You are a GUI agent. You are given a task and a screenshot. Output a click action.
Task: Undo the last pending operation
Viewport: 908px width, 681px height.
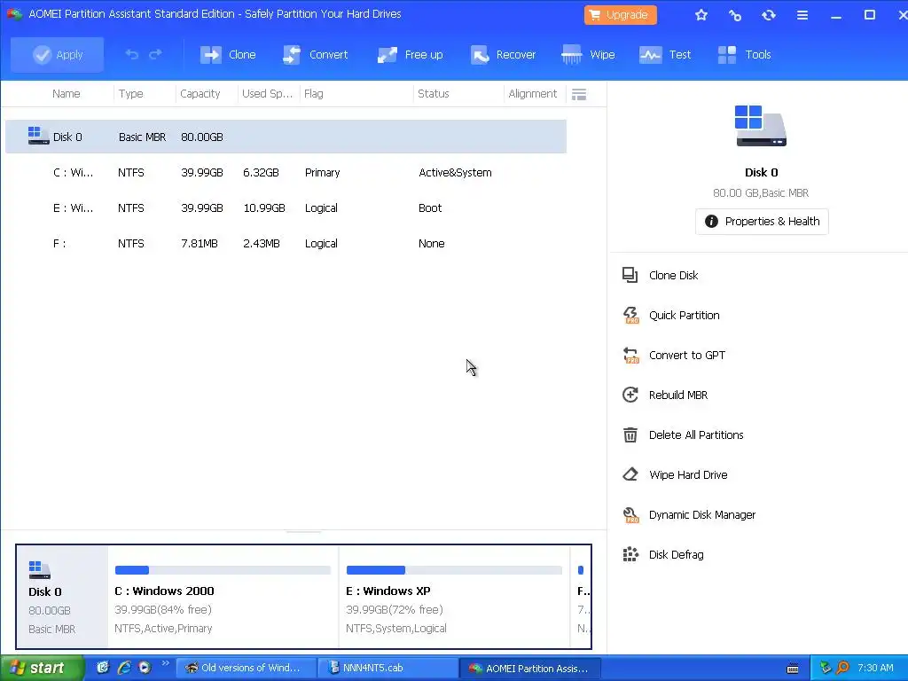click(x=132, y=54)
